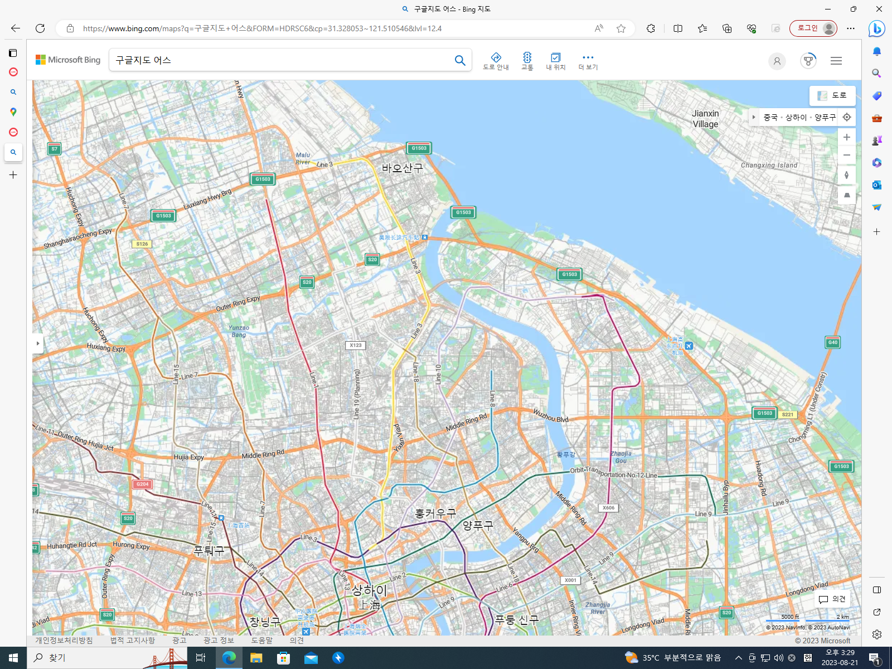The image size is (892, 669).
Task: Open the 도로 map style selector
Action: [x=832, y=95]
